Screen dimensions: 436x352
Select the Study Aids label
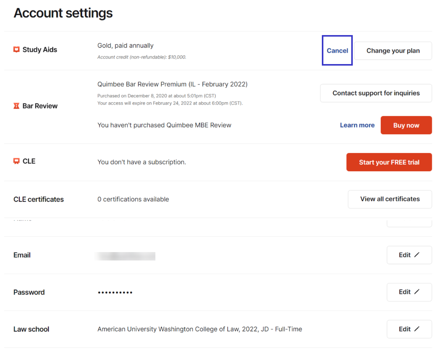(x=40, y=50)
